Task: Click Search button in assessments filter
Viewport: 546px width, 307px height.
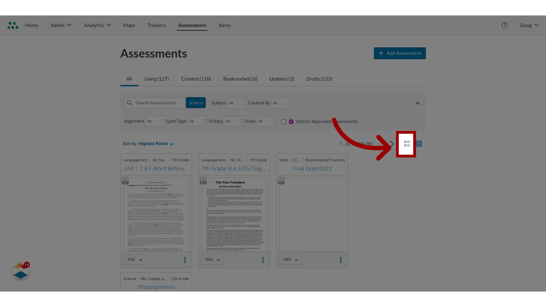Action: [x=196, y=103]
